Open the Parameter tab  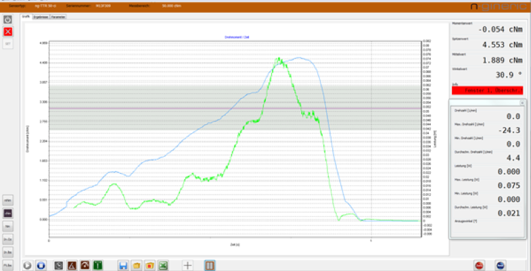[x=59, y=16]
